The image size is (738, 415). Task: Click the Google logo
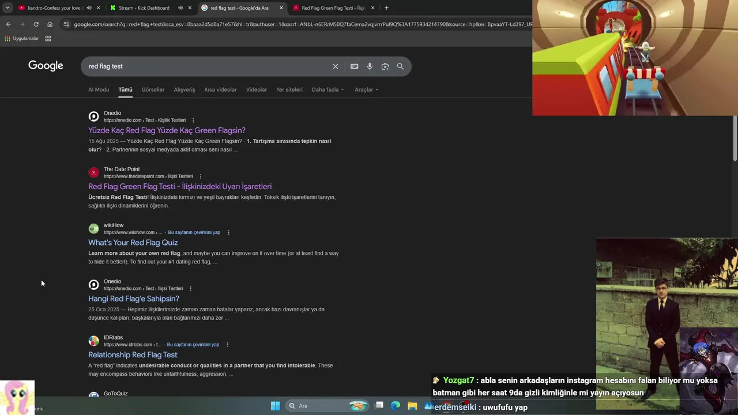(x=46, y=66)
